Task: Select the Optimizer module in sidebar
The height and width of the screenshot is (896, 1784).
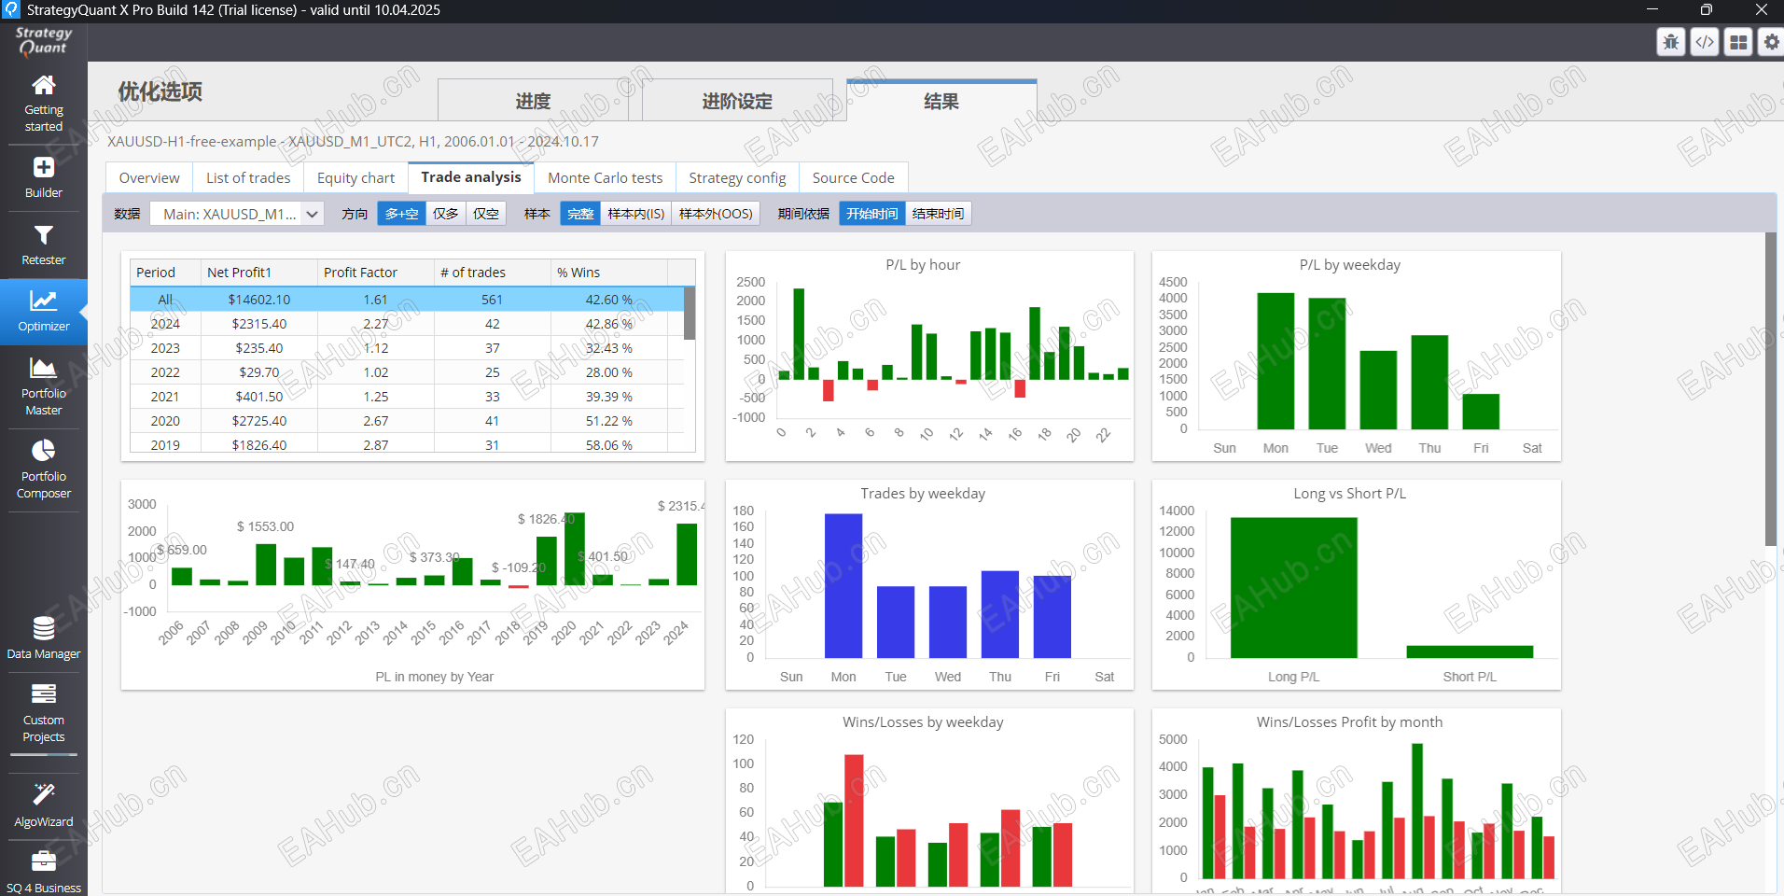Action: click(x=44, y=312)
